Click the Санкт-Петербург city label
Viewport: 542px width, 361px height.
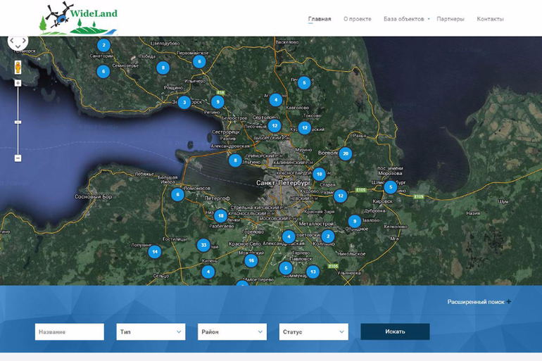point(283,182)
